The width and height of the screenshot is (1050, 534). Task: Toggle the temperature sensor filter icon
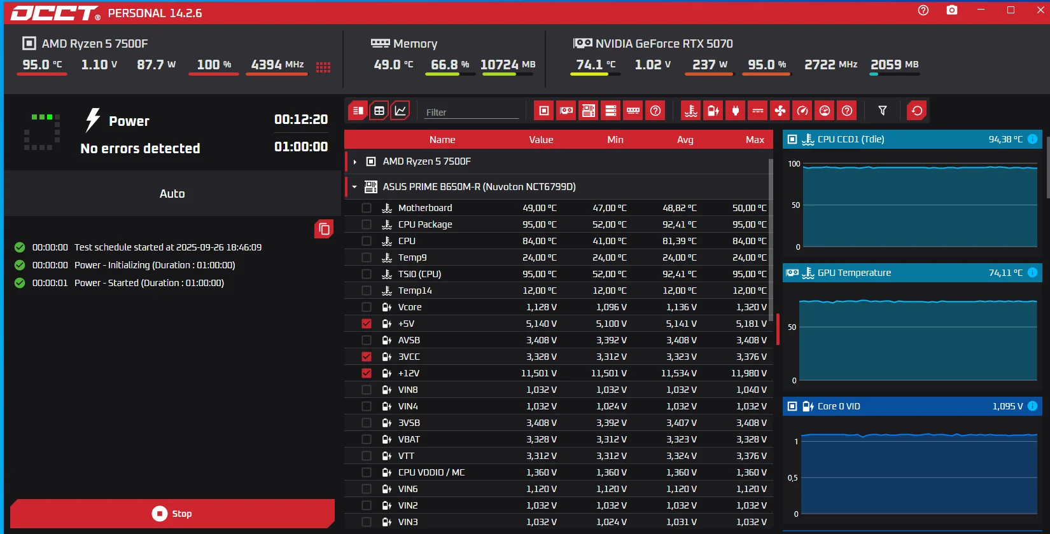[691, 111]
